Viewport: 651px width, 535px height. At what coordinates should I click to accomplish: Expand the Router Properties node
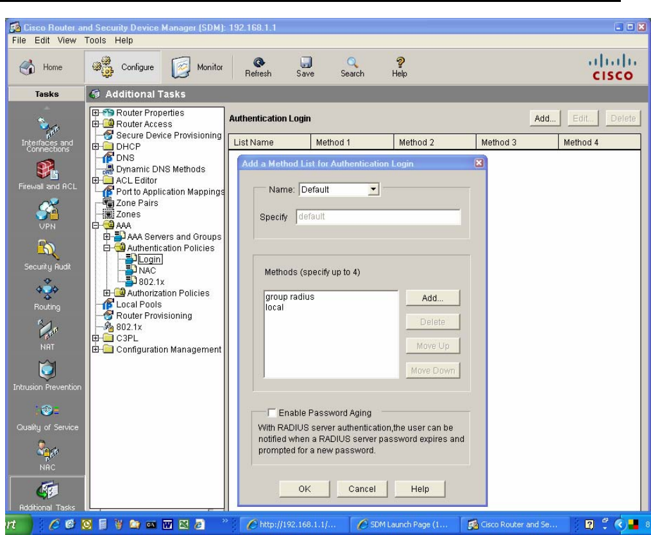[96, 112]
